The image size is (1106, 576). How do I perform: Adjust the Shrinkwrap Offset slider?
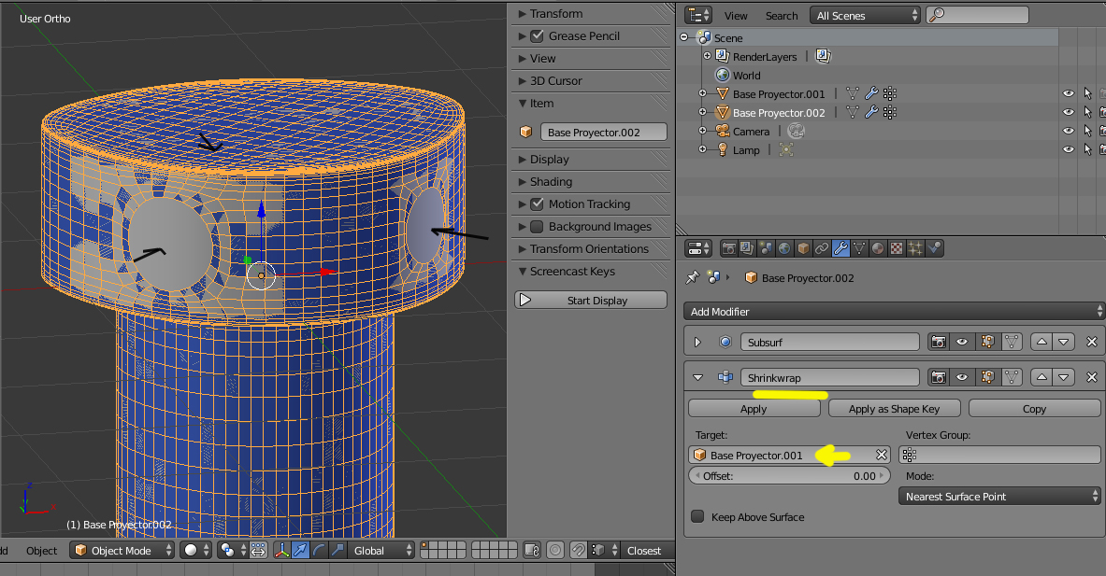(x=789, y=476)
